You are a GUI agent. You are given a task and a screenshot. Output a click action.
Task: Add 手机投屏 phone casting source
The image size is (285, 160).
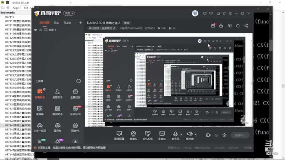(x=147, y=135)
